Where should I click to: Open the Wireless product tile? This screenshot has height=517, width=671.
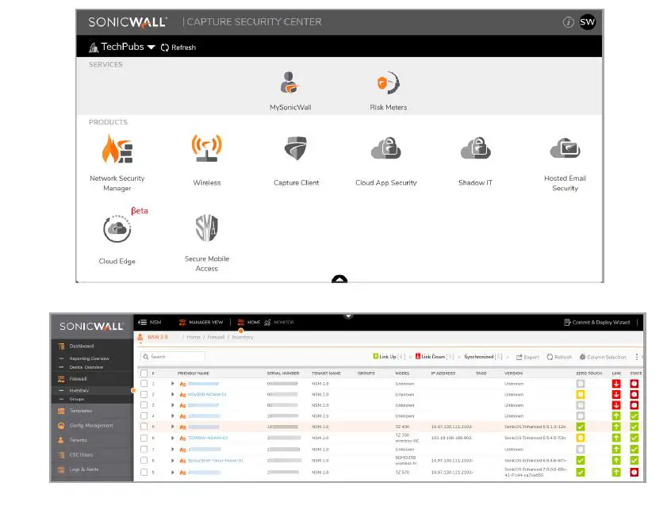(207, 148)
